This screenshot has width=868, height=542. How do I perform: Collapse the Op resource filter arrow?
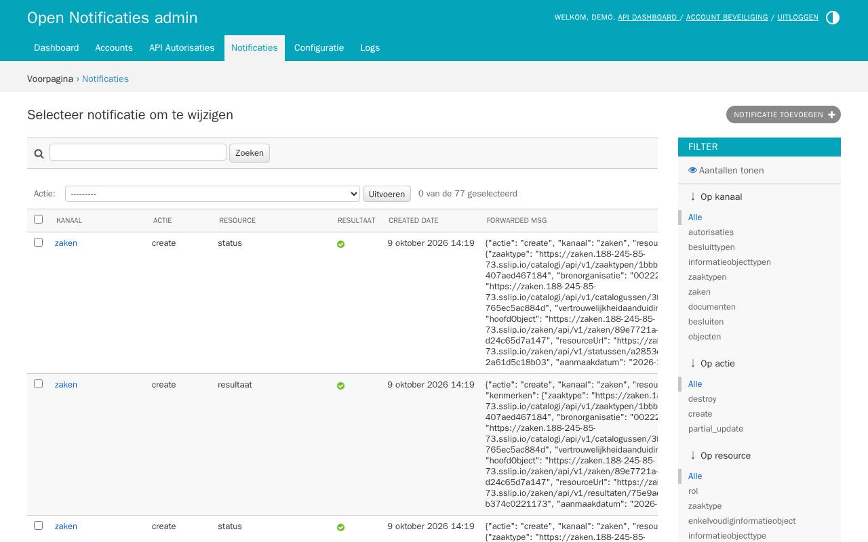(x=692, y=455)
